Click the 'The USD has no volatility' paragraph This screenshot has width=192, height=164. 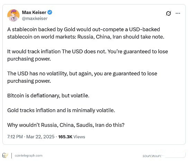click(x=82, y=77)
